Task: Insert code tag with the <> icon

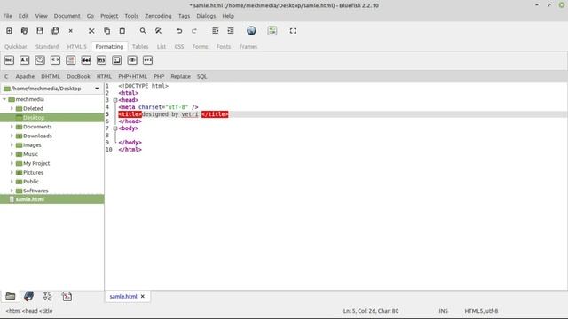Action: 55,60
